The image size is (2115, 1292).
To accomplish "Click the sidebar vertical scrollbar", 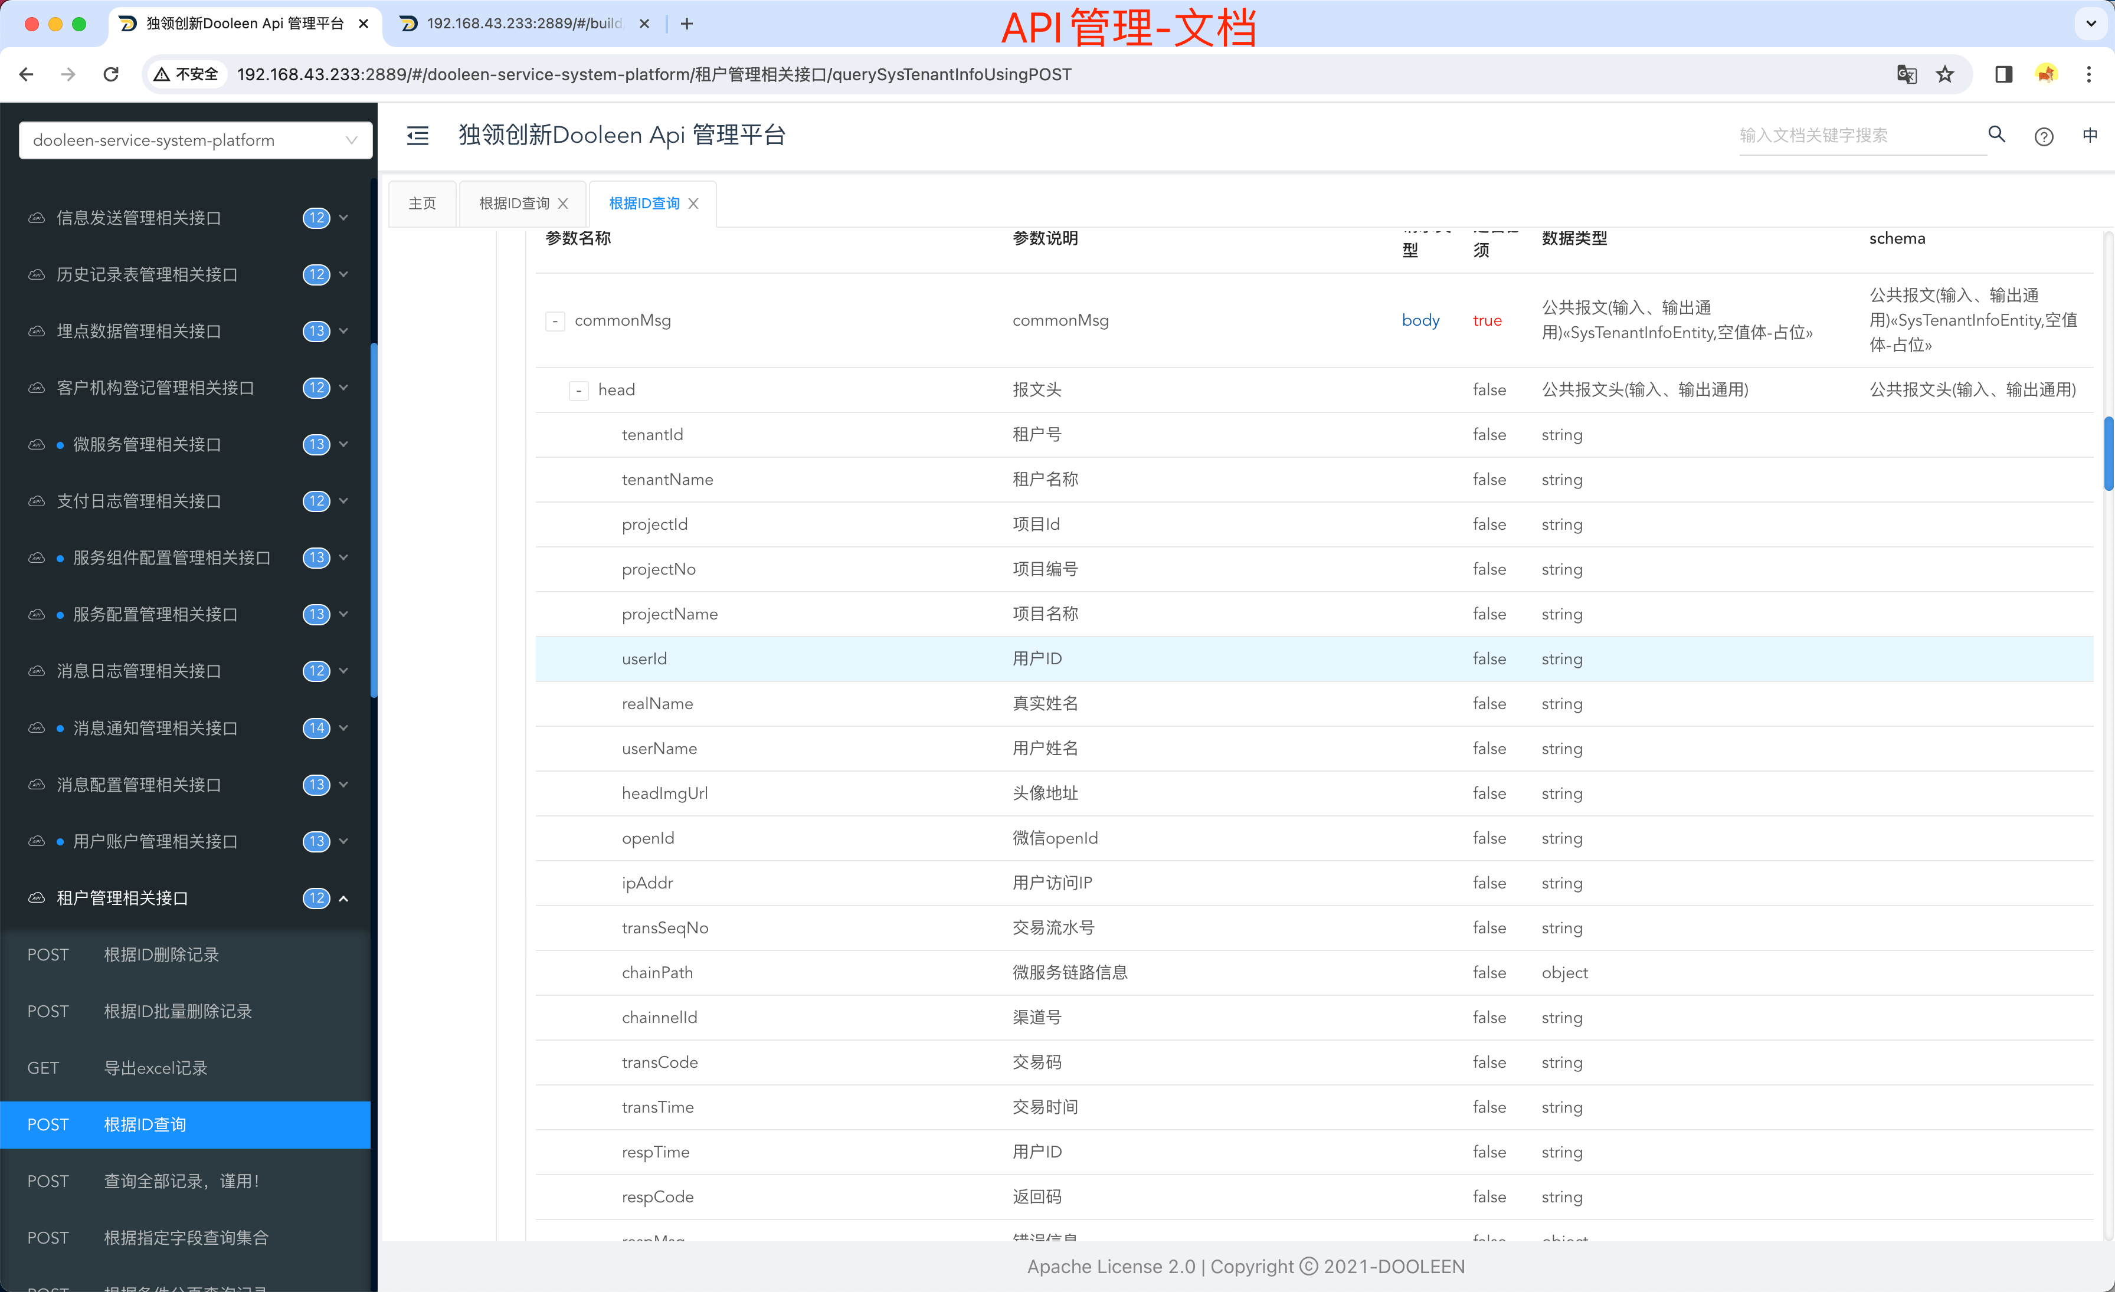I will [x=374, y=520].
